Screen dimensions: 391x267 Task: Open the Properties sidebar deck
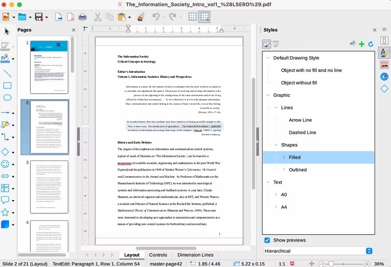point(384,41)
